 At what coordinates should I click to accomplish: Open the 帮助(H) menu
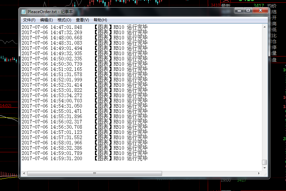coord(100,20)
